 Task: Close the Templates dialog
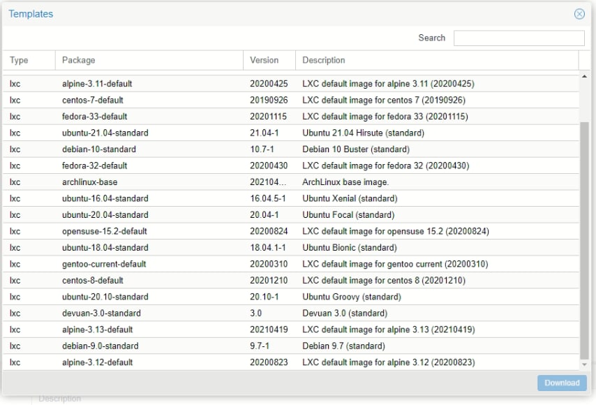click(579, 14)
